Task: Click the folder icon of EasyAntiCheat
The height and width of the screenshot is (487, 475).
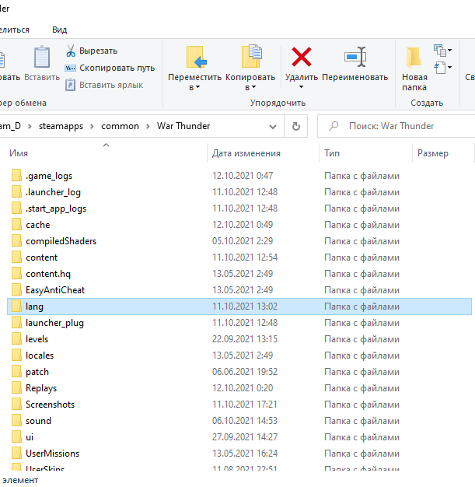Action: point(17,289)
